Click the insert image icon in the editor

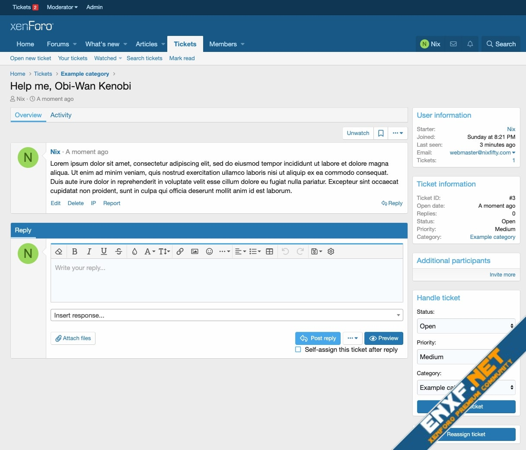coord(194,251)
